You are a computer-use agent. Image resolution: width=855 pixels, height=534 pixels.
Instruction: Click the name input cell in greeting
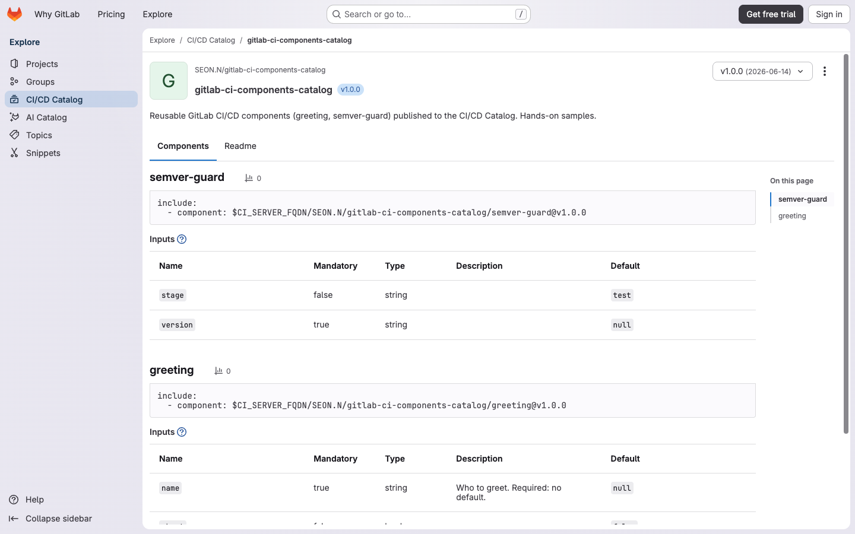(170, 488)
